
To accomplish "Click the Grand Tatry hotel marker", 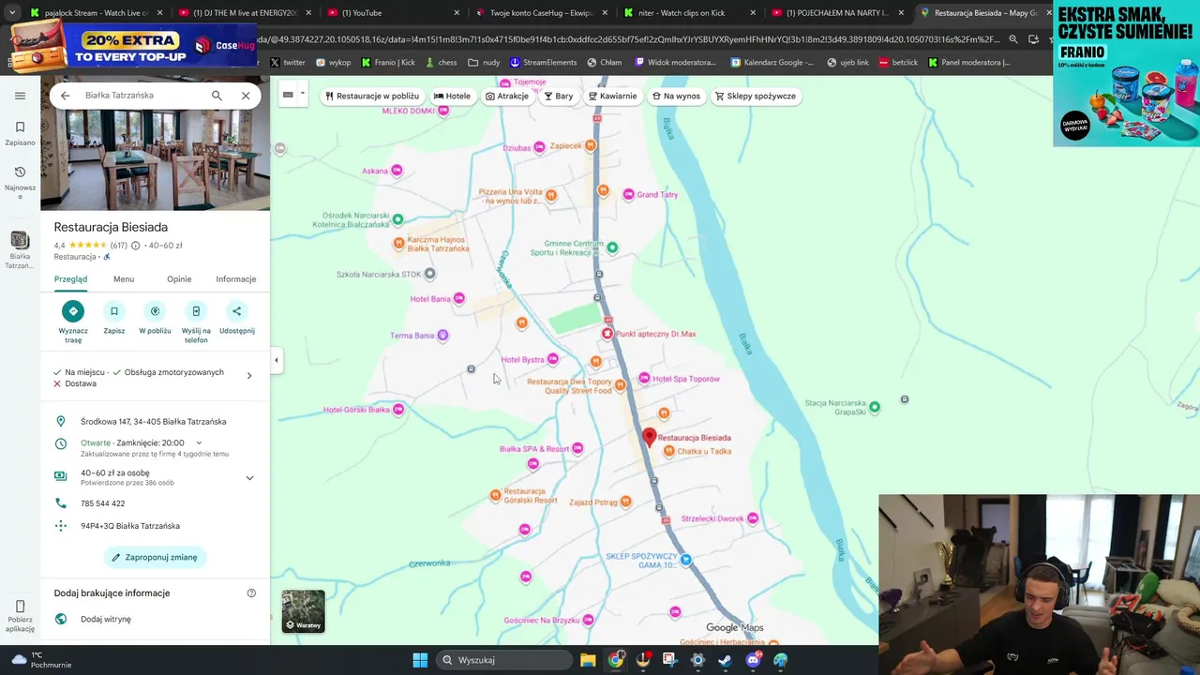I will (629, 195).
